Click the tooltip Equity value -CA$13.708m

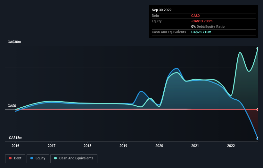[202, 21]
